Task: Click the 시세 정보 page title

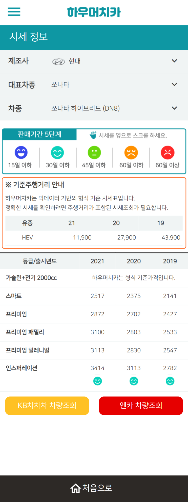Action: pyautogui.click(x=29, y=37)
